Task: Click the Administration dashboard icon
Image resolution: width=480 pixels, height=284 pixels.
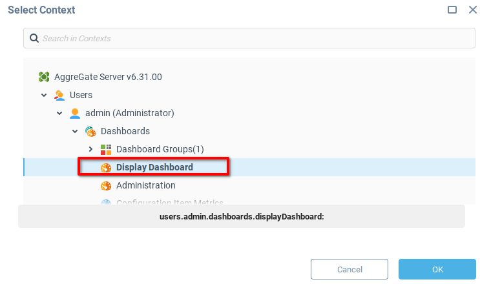Action: (x=106, y=185)
